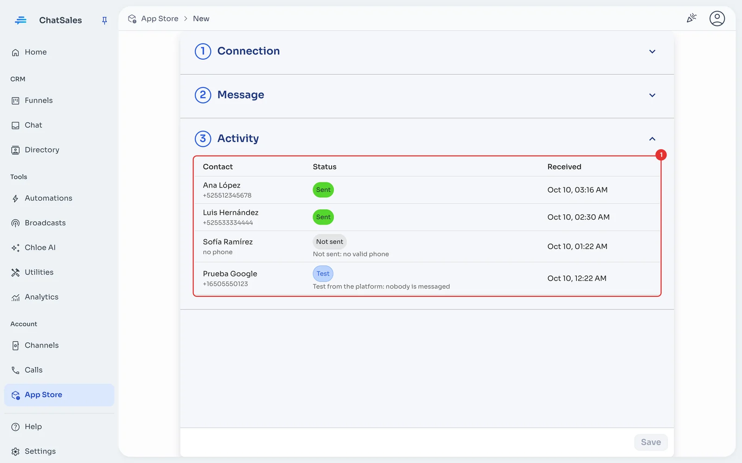The width and height of the screenshot is (742, 463).
Task: Open Broadcasts from the sidebar
Action: (x=59, y=223)
